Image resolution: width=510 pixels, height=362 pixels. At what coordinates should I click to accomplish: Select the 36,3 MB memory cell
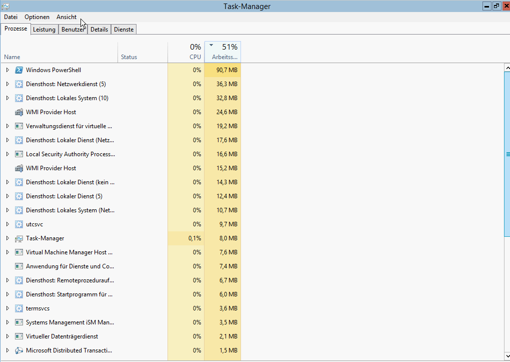click(223, 84)
